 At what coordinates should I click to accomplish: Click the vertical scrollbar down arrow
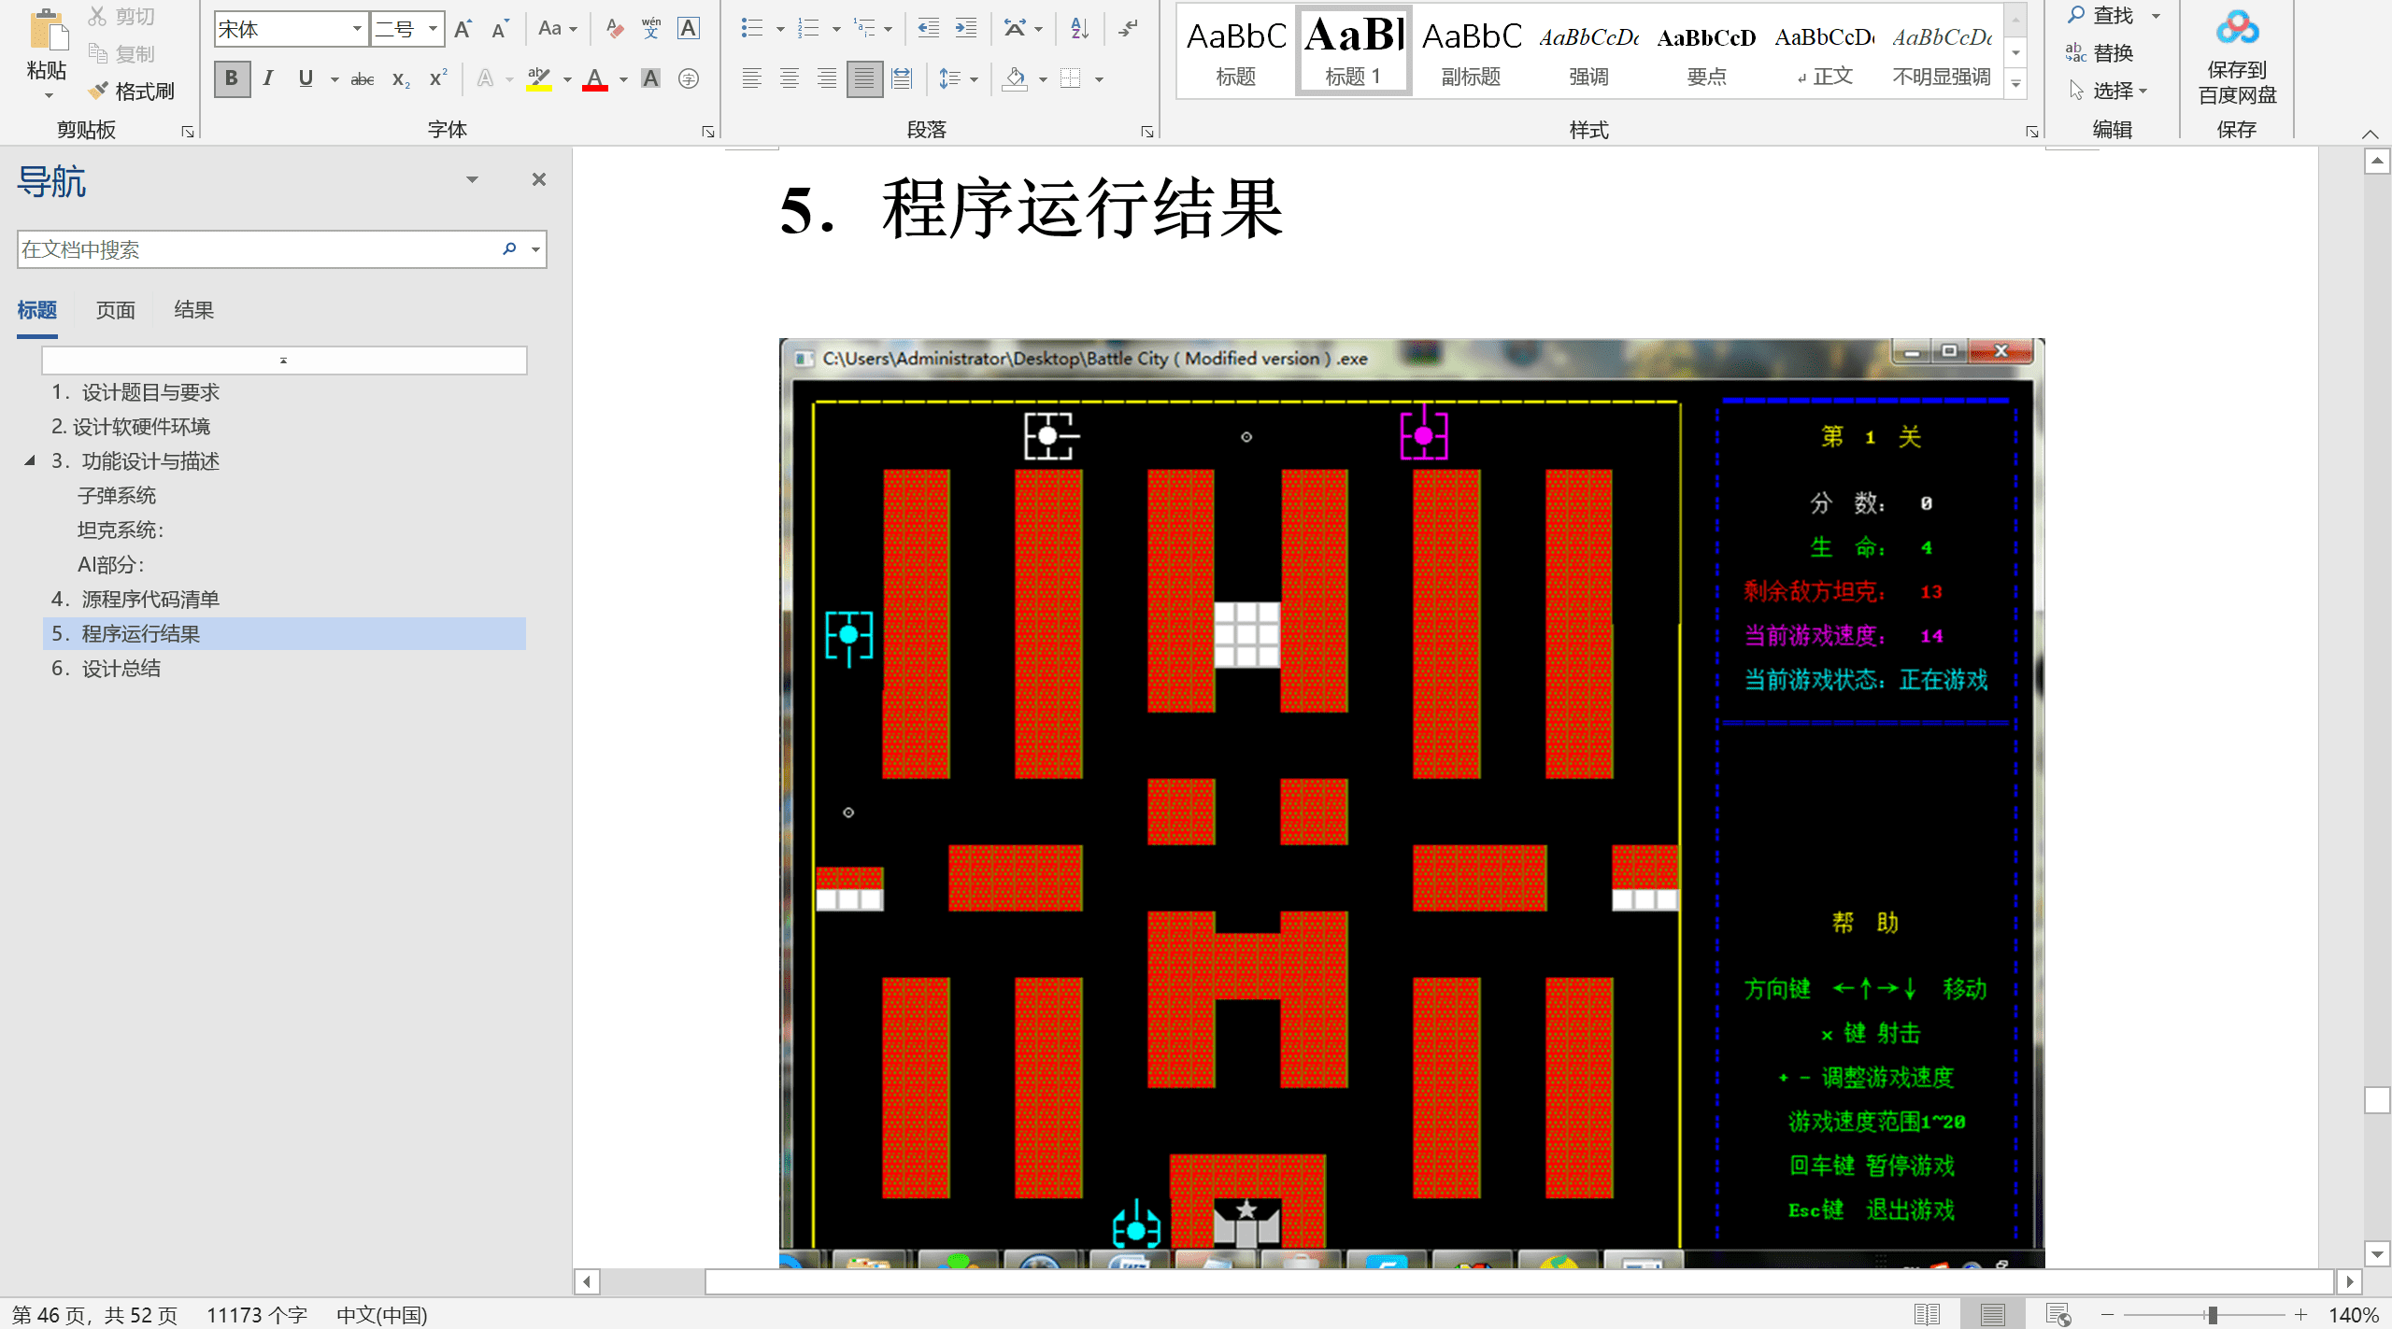(2377, 1254)
